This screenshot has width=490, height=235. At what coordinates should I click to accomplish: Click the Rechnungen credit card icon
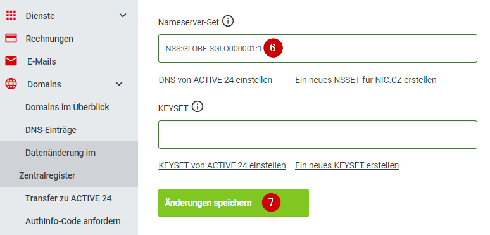11,38
